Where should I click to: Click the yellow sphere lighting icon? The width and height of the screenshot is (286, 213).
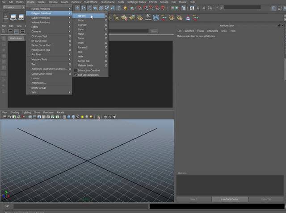coord(82,117)
